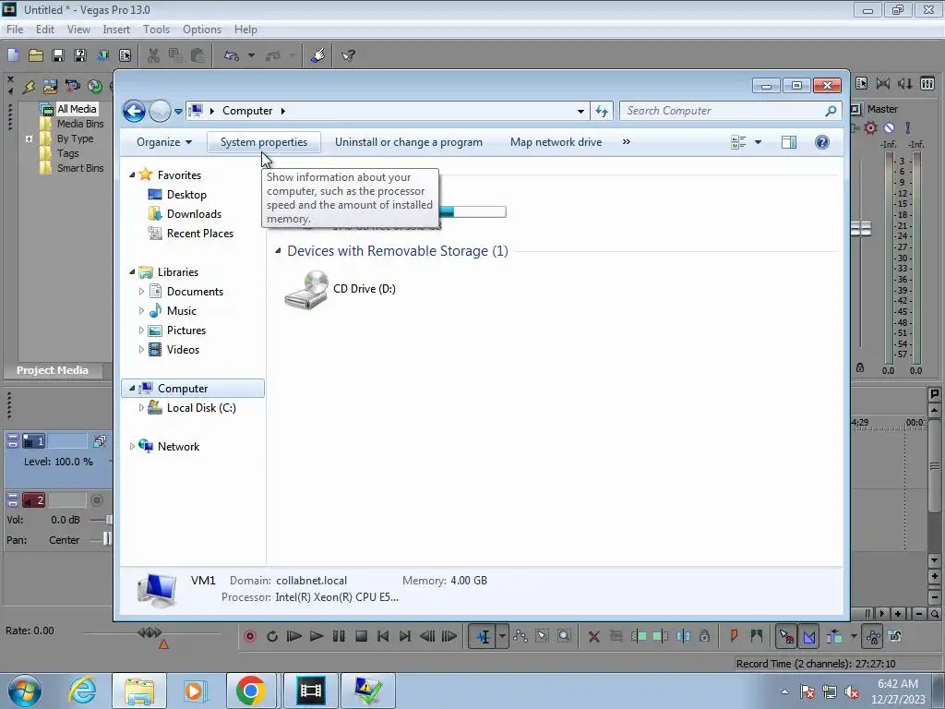Toggle track 2 arm for record

pyautogui.click(x=96, y=500)
